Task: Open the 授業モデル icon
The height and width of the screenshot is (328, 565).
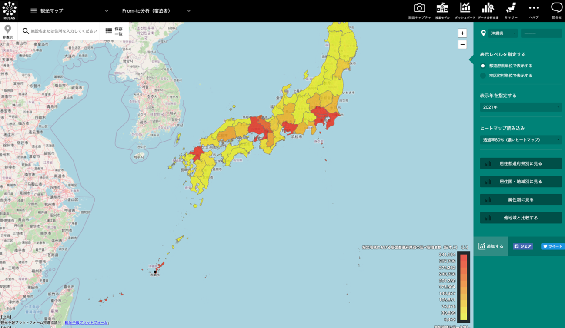Action: tap(442, 8)
